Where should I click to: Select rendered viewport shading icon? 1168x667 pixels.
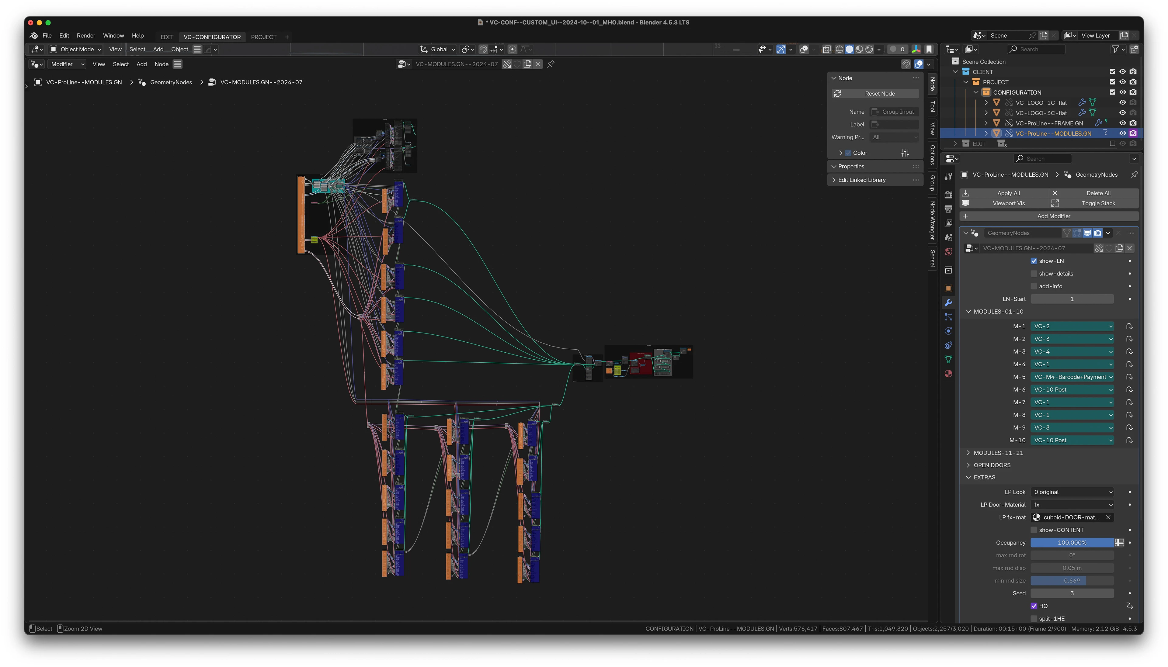click(869, 49)
